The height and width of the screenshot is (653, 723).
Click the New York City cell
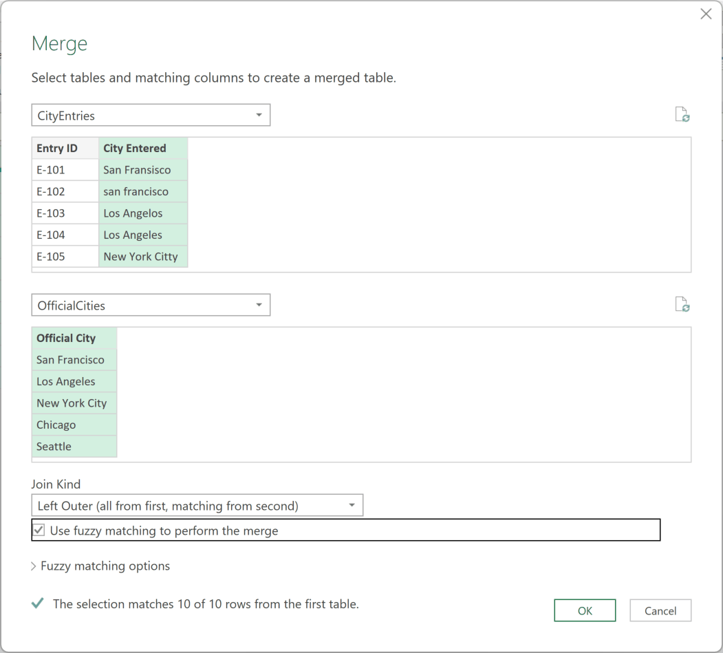74,403
